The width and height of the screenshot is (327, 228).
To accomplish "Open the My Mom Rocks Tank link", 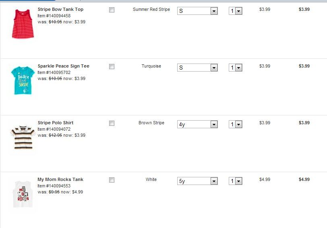I will point(60,179).
